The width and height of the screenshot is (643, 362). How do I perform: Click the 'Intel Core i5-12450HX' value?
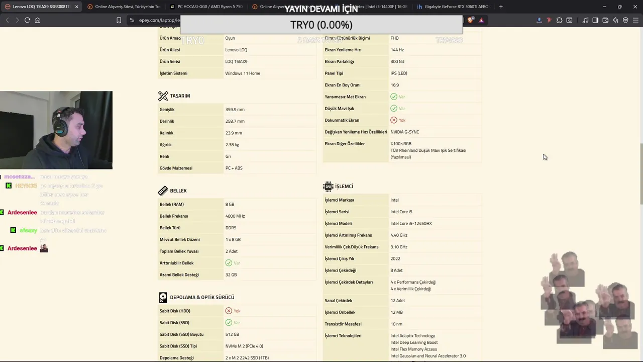(x=411, y=223)
